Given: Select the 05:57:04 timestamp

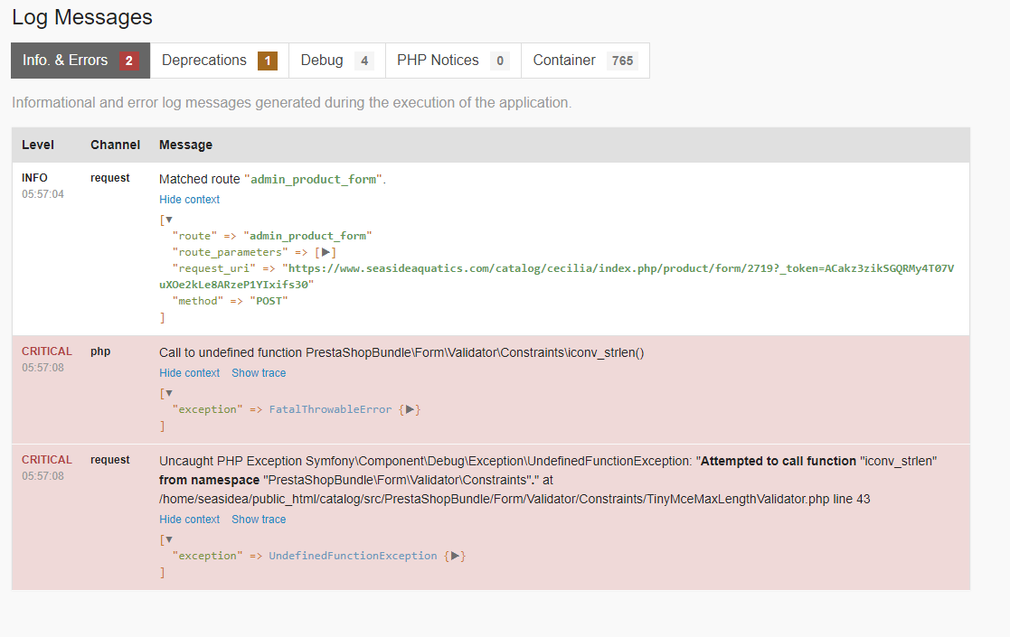Looking at the screenshot, I should tap(43, 194).
